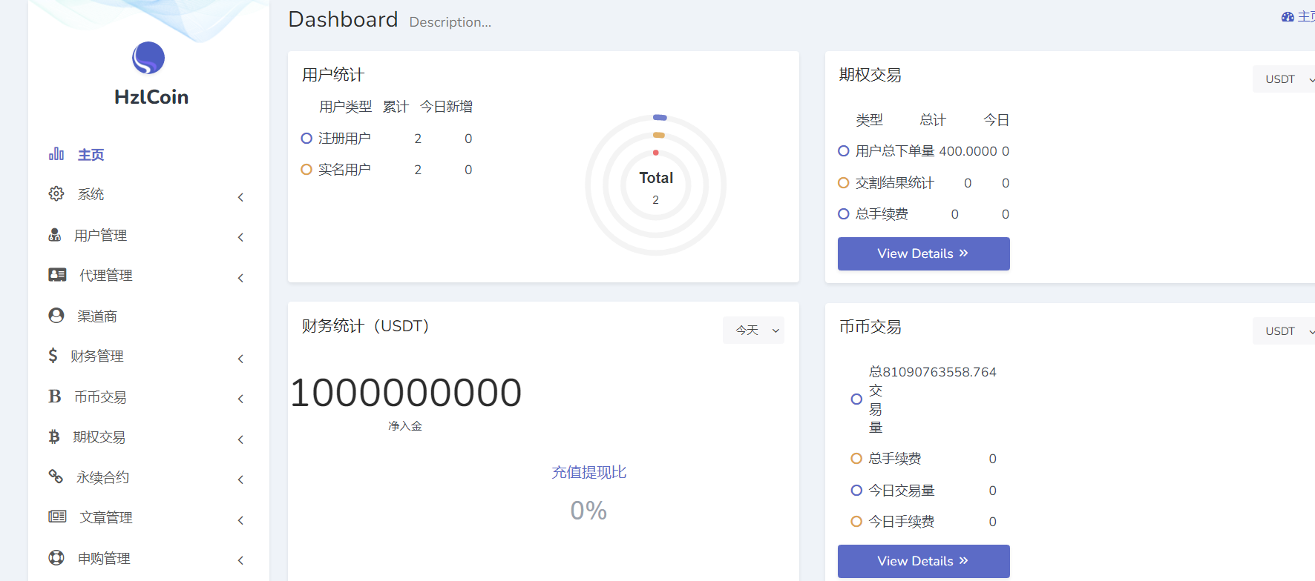The height and width of the screenshot is (581, 1315).
Task: Click the 净入金 label
Action: [x=405, y=426]
